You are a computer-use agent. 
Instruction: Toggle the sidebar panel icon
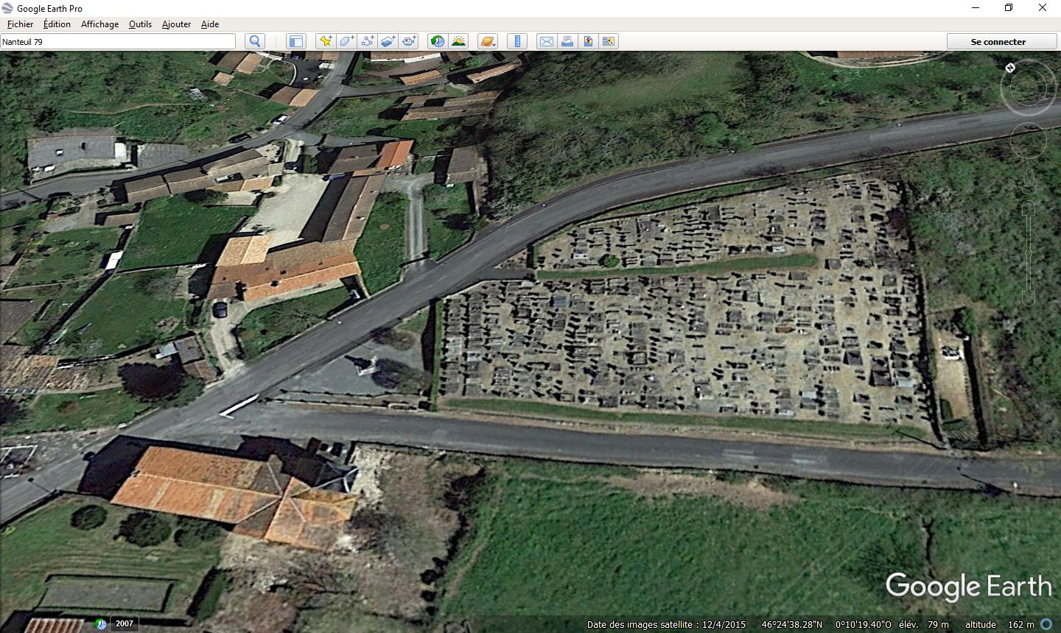coord(296,41)
